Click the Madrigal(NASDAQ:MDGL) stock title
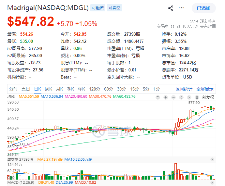Viewport: 225px width, 186px height. [48, 8]
